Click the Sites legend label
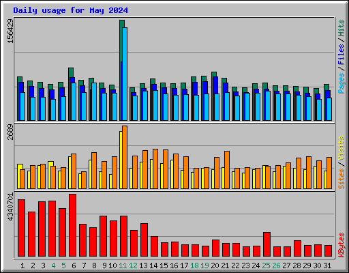Screen dimensions: 349x273 341,179
